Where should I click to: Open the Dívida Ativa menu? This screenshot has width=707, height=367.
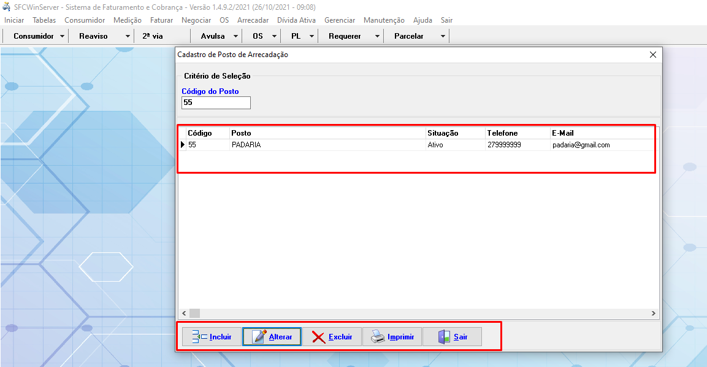tap(297, 20)
